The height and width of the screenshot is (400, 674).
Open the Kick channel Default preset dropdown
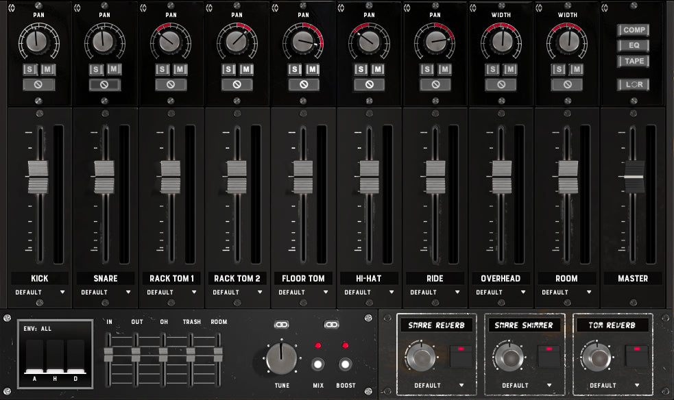40,292
